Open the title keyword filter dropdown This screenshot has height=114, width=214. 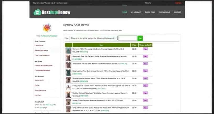[x=93, y=38]
